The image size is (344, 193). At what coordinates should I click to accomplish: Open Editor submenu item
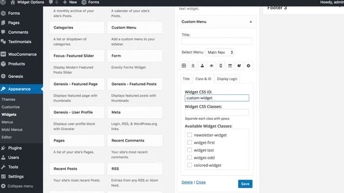pos(6,137)
